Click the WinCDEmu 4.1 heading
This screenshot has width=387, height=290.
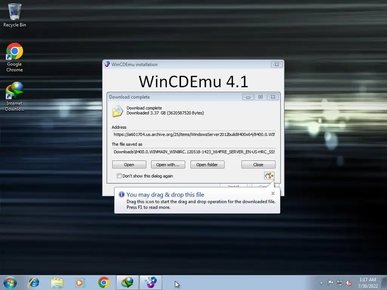click(193, 82)
